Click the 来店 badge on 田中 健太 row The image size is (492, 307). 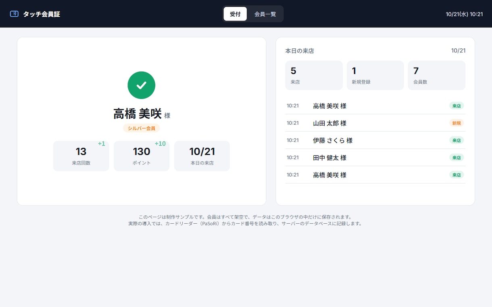(x=457, y=158)
